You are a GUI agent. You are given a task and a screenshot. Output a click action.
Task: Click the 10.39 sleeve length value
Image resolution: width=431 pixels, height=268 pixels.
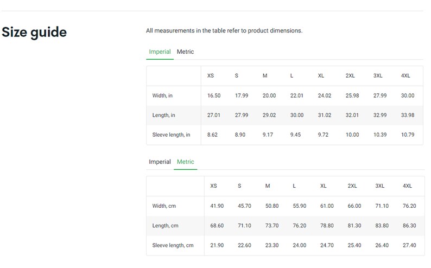click(x=380, y=135)
